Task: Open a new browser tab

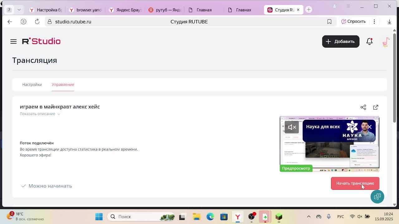Action: click(x=309, y=10)
